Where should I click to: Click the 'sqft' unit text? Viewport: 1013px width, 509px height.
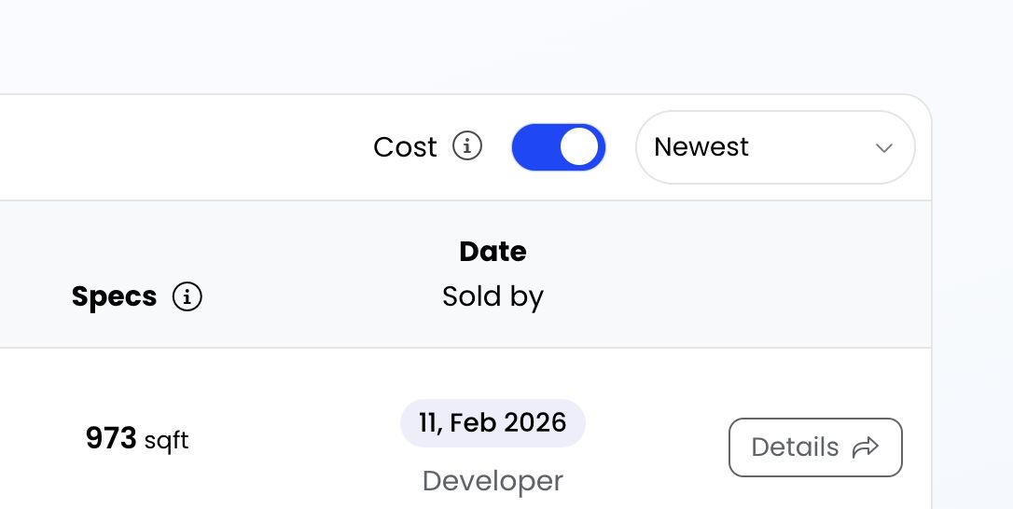pyautogui.click(x=167, y=440)
